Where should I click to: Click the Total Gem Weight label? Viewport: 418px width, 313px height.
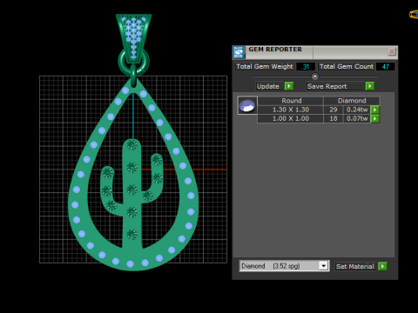(x=265, y=66)
